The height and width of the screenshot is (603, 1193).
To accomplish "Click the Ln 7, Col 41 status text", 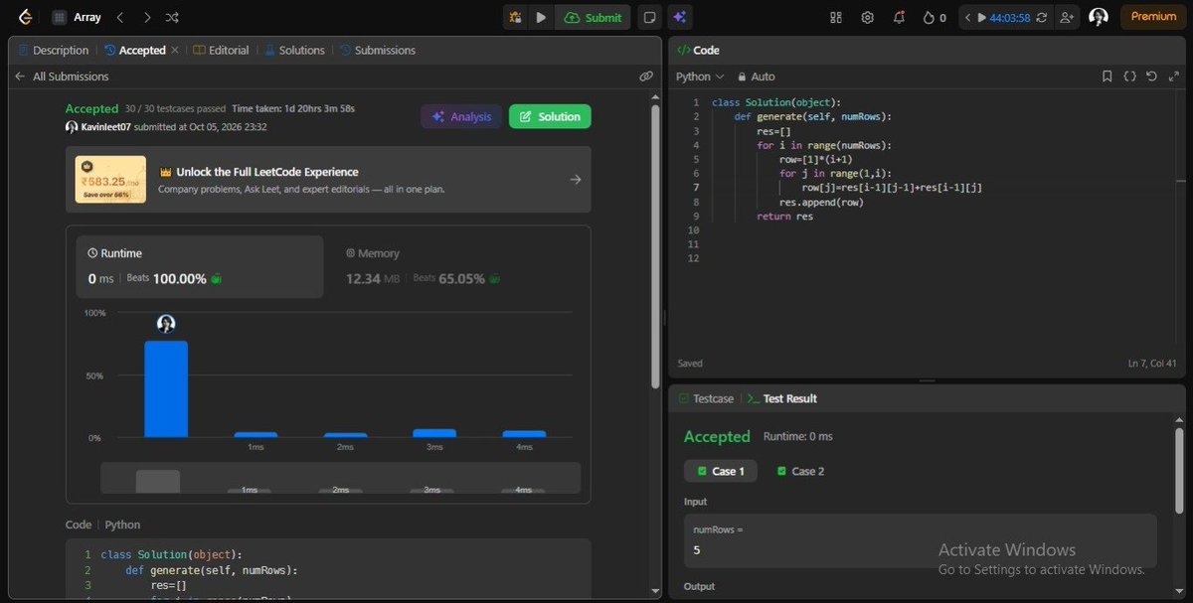I will click(1153, 364).
